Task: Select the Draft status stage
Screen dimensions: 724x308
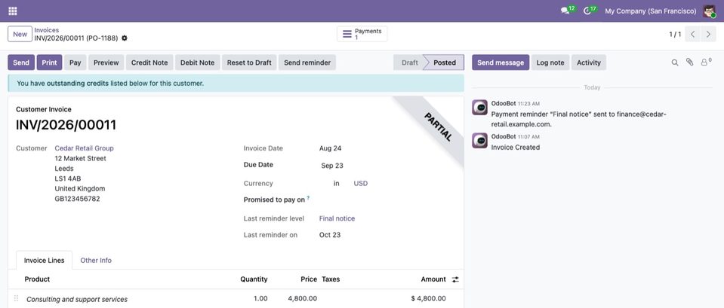Action: 409,63
